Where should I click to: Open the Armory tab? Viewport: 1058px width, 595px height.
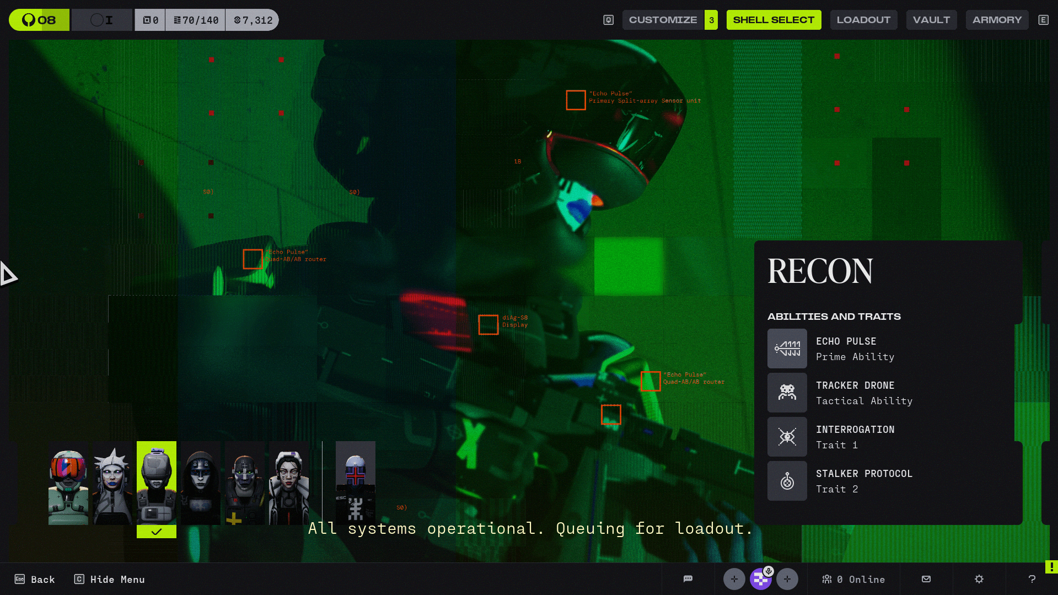pyautogui.click(x=997, y=20)
